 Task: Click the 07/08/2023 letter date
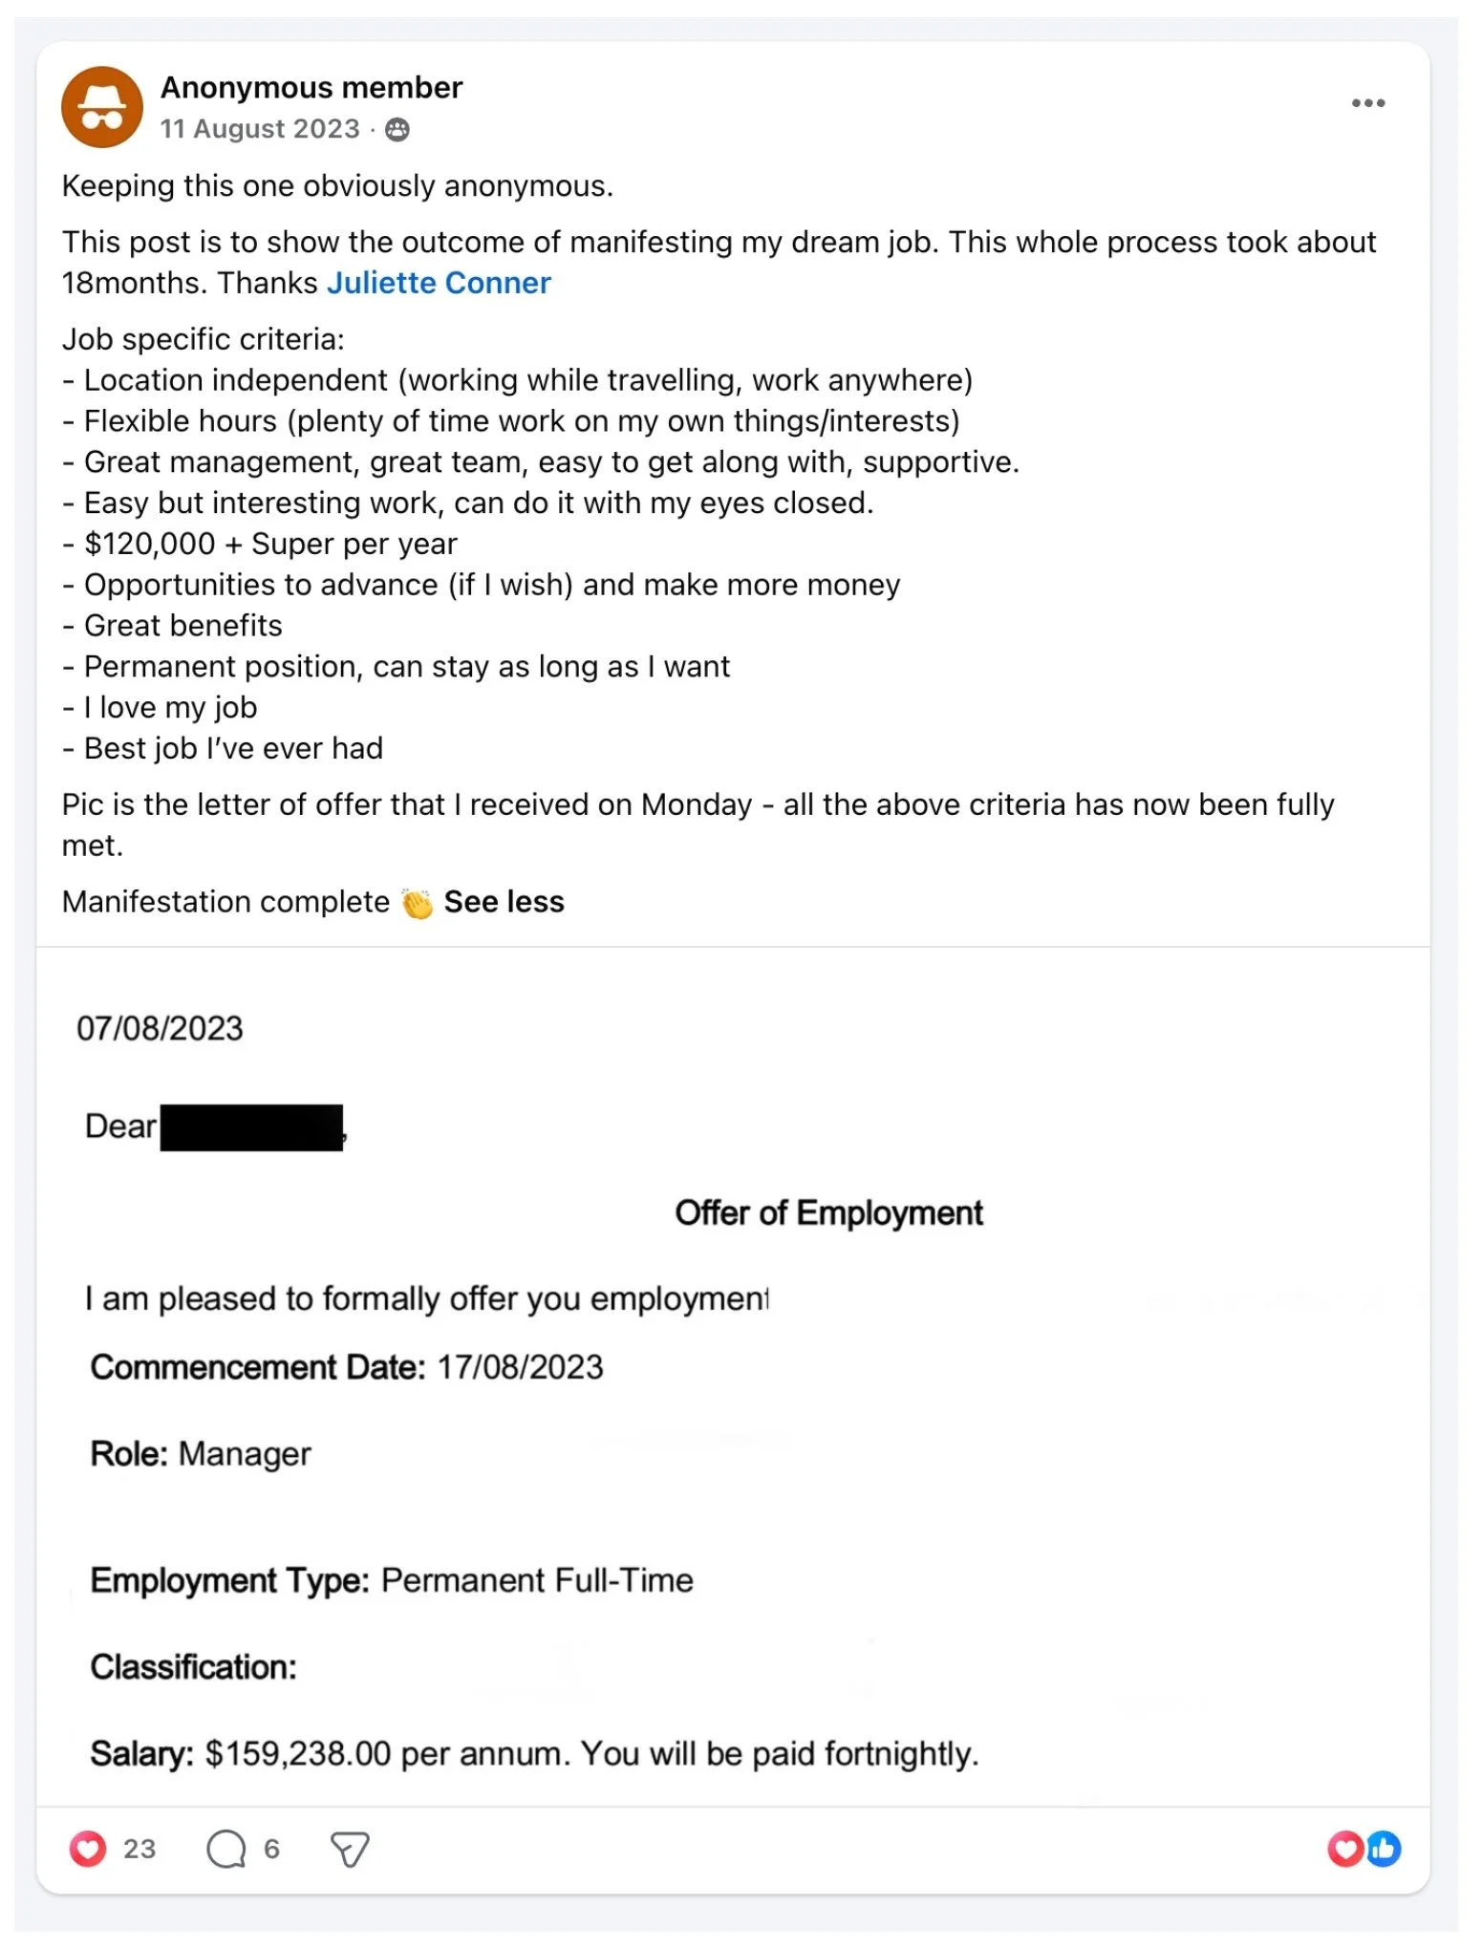[160, 1029]
